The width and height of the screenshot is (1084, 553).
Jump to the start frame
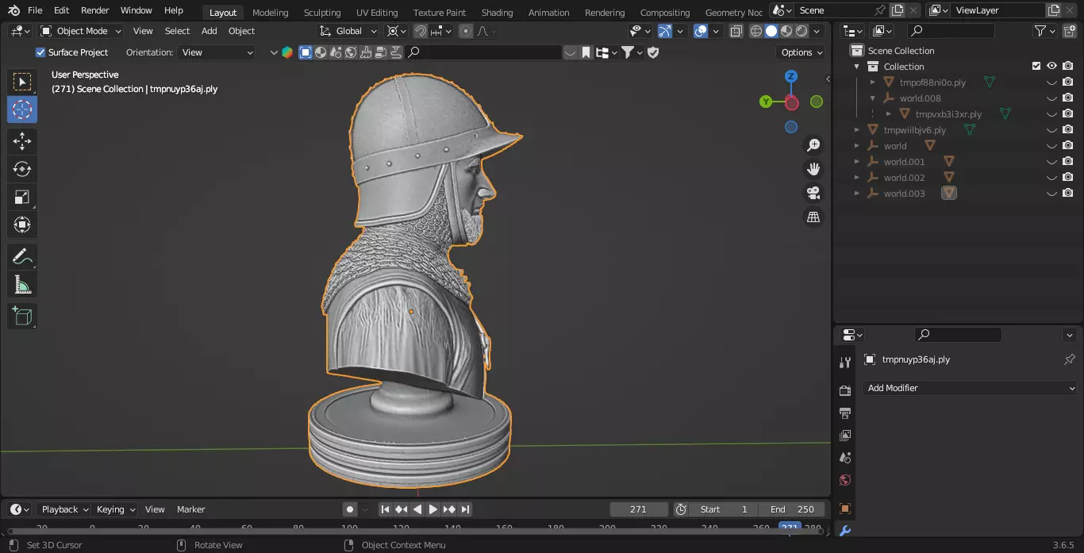pyautogui.click(x=385, y=509)
